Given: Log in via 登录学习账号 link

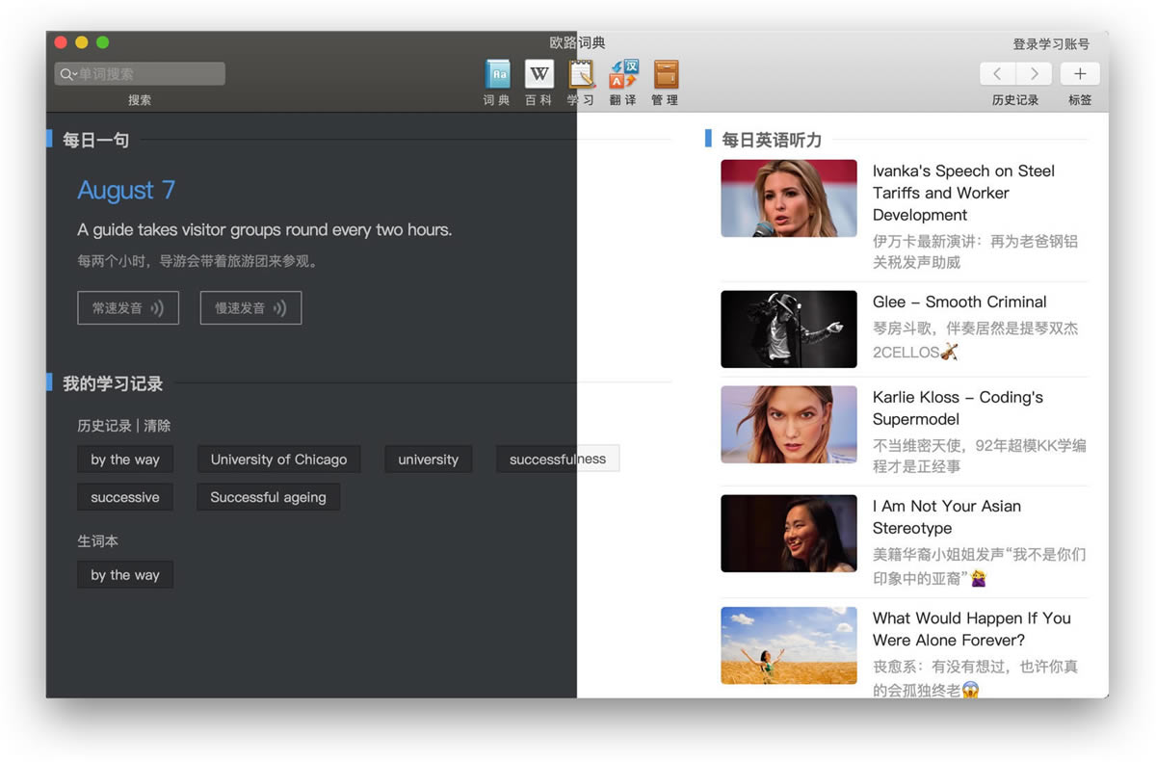Looking at the screenshot, I should pos(1051,44).
